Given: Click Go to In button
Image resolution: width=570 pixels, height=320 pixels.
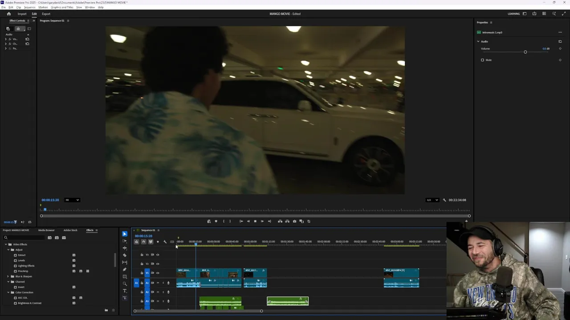Looking at the screenshot, I should click(x=241, y=221).
